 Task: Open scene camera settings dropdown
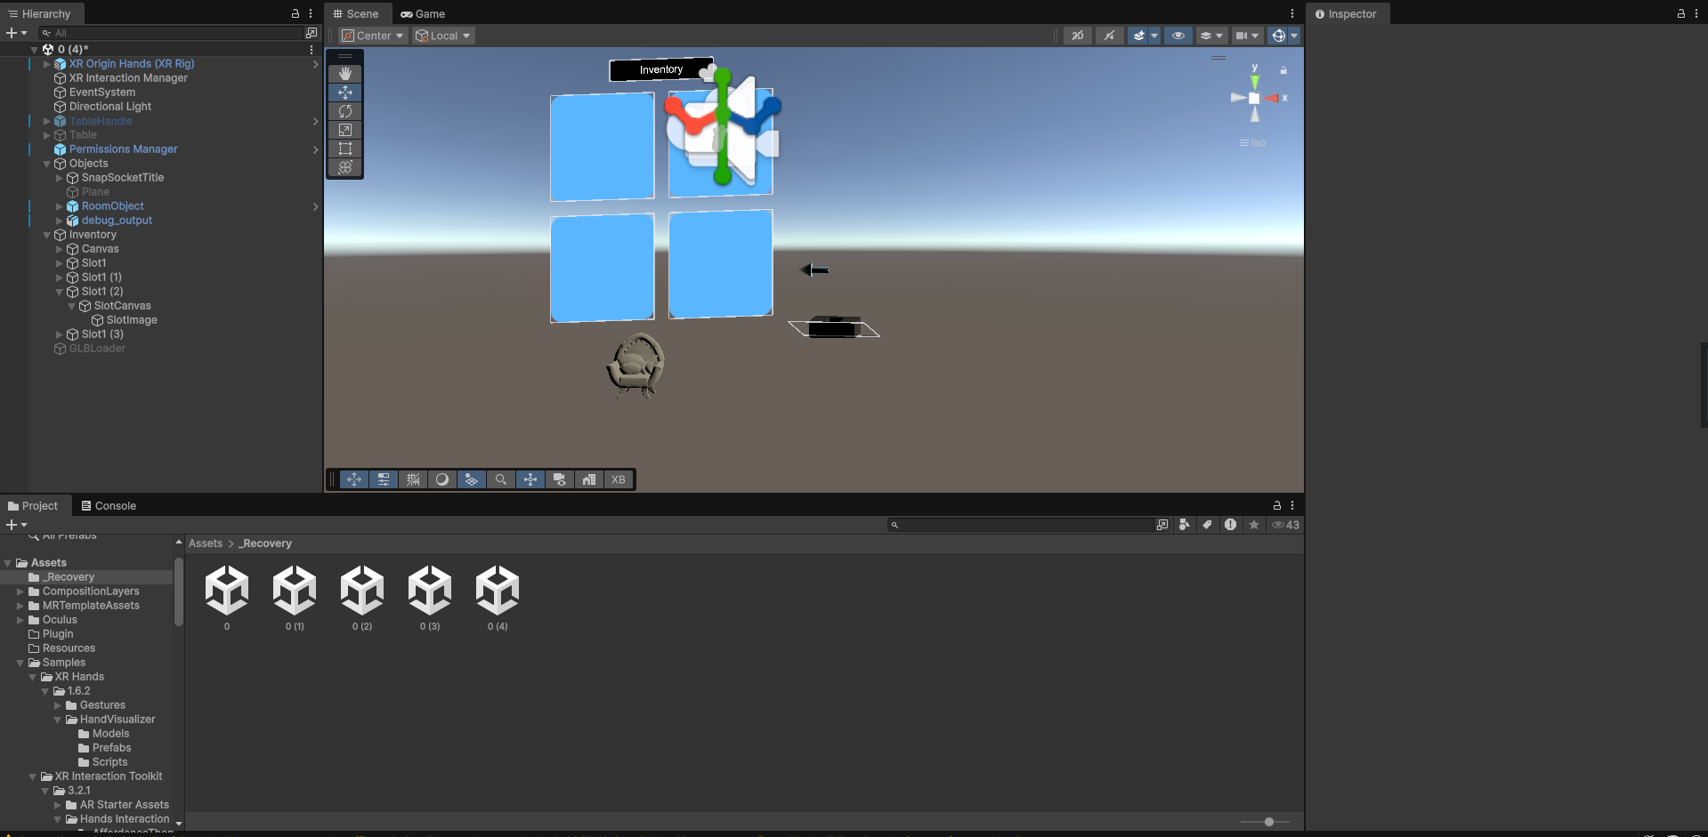tap(1247, 36)
